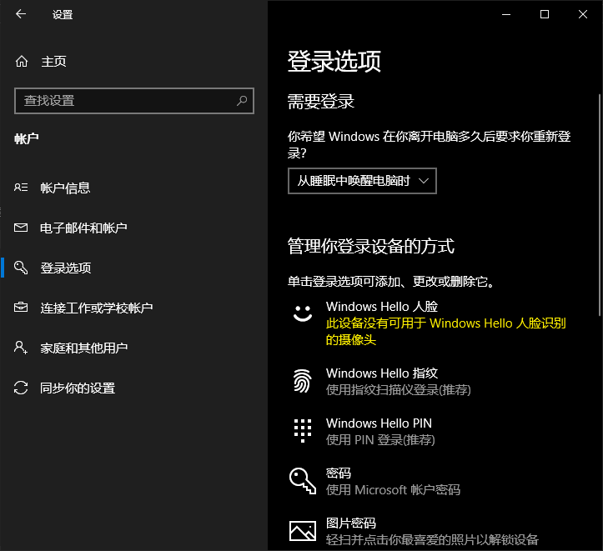This screenshot has width=603, height=551.
Task: Click the envelope icon for 电子邮件和帐户
Action: click(x=21, y=228)
